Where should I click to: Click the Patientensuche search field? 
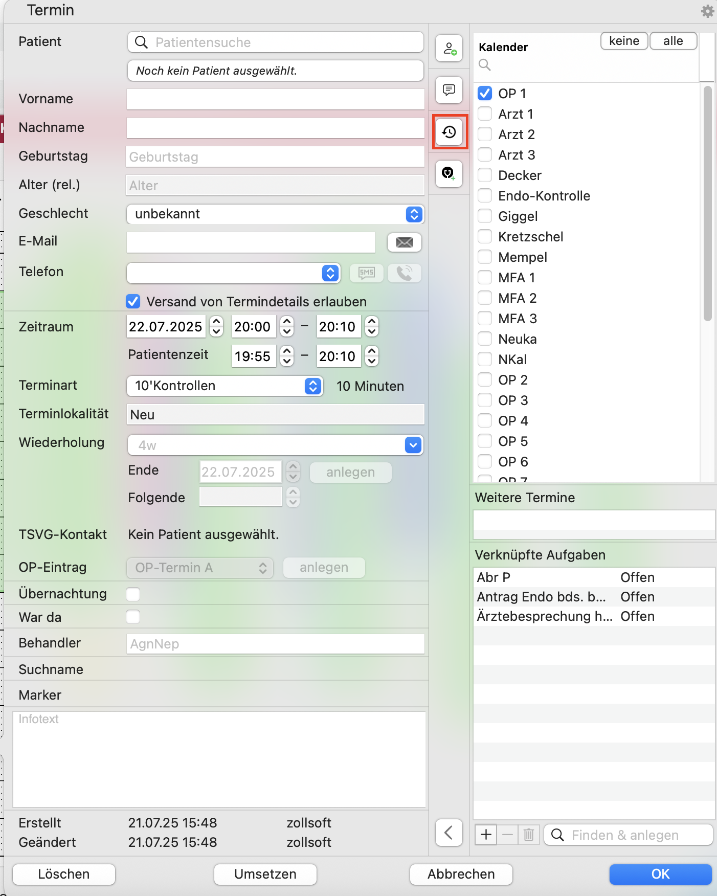[x=275, y=42]
